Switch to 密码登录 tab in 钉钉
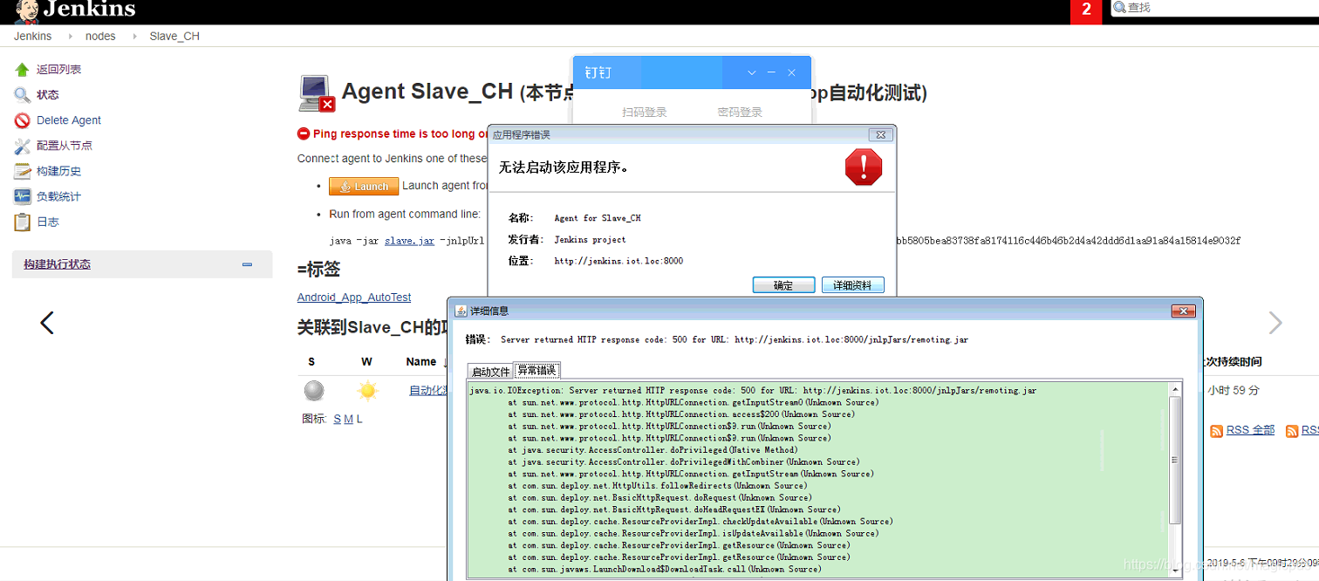 pos(740,113)
